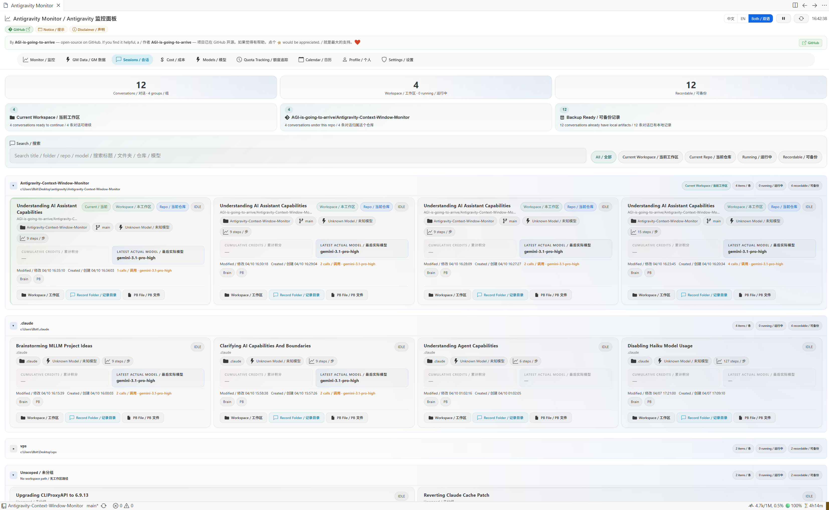Open the Notice / 提示 button
Screen dimensions: 829x510
coord(51,29)
